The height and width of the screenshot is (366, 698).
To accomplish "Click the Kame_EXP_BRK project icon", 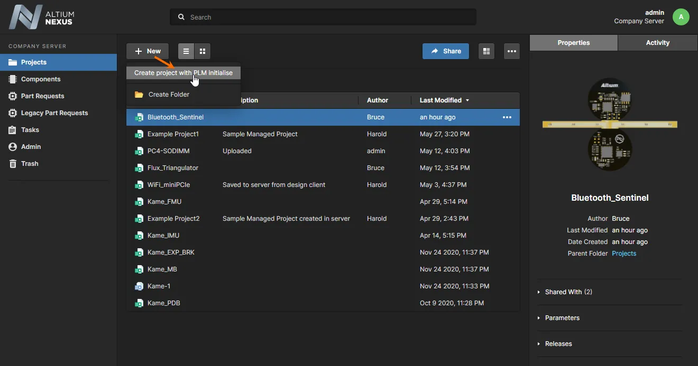I will tap(139, 252).
